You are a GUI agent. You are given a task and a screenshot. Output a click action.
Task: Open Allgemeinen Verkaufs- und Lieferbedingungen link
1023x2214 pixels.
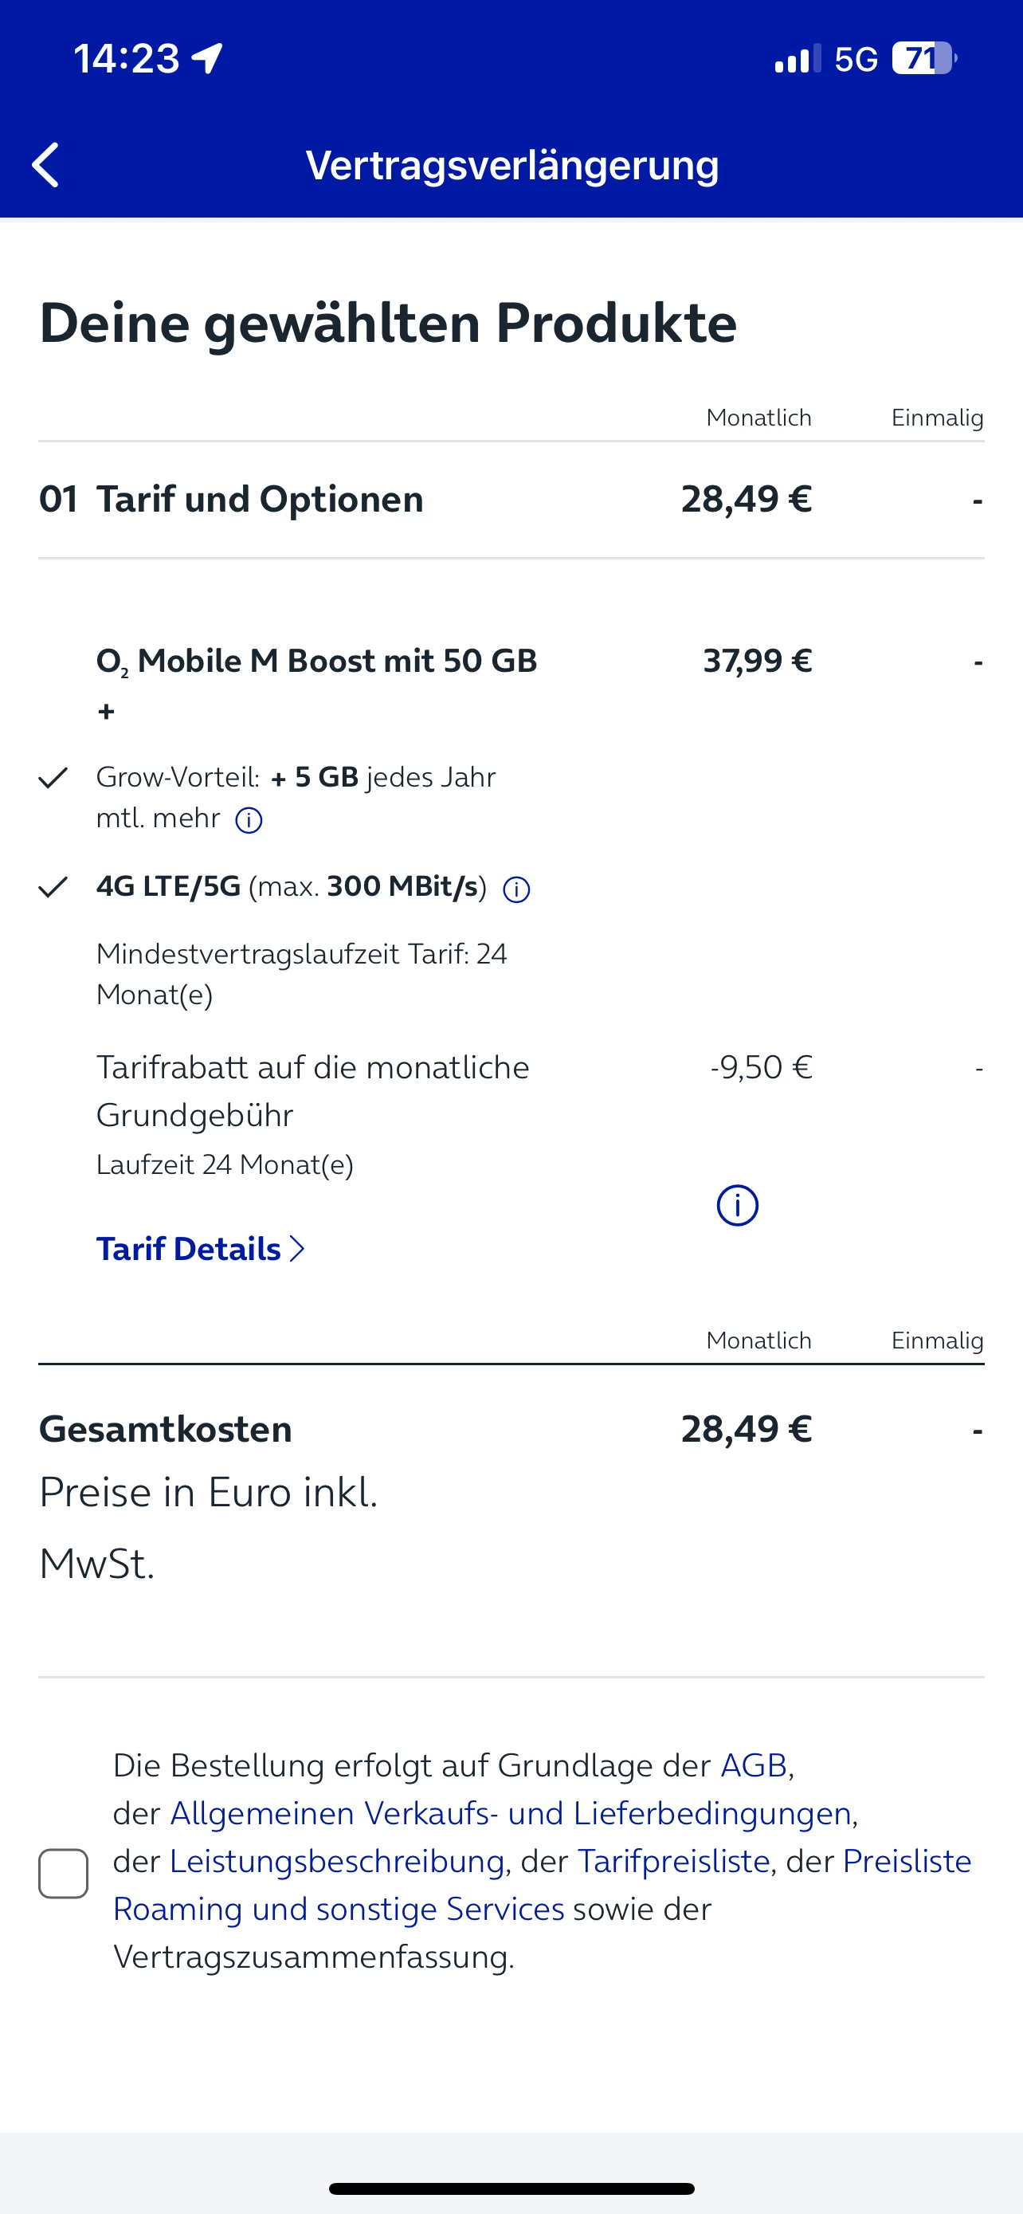[x=510, y=1813]
